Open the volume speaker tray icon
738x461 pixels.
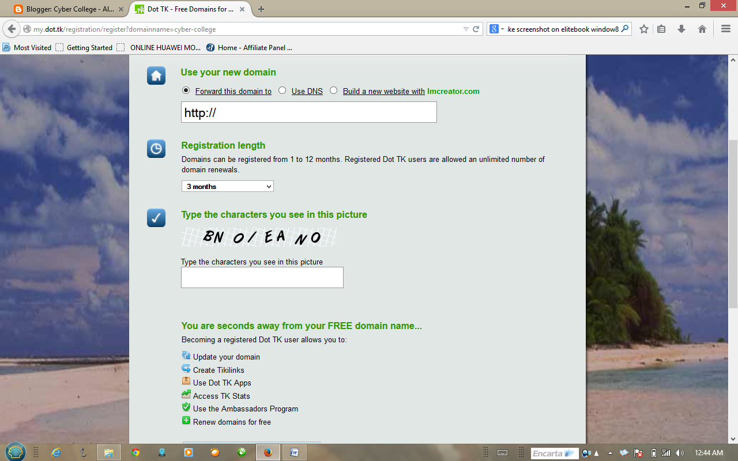click(x=680, y=453)
